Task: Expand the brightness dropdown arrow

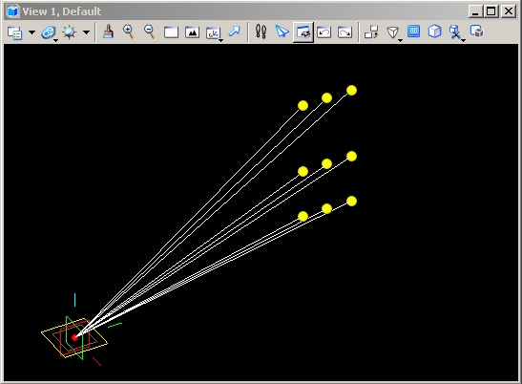Action: pyautogui.click(x=86, y=32)
